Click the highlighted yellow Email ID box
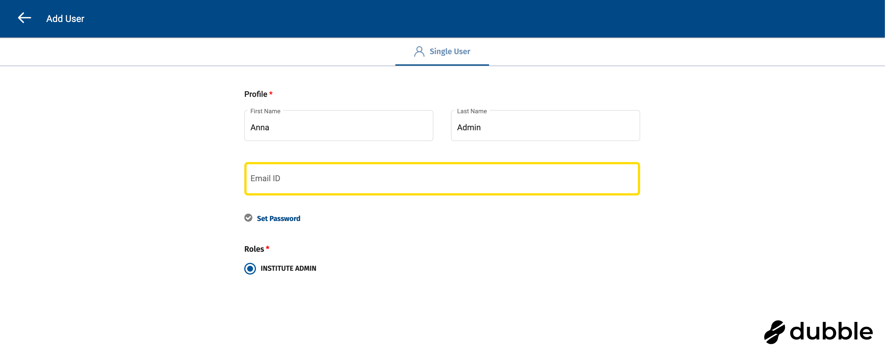The image size is (885, 353). (442, 178)
